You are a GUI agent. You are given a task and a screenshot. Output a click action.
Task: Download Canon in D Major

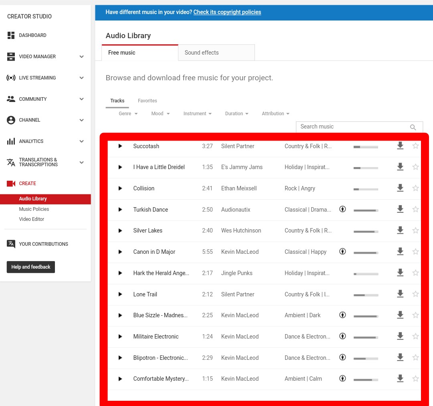click(x=400, y=251)
